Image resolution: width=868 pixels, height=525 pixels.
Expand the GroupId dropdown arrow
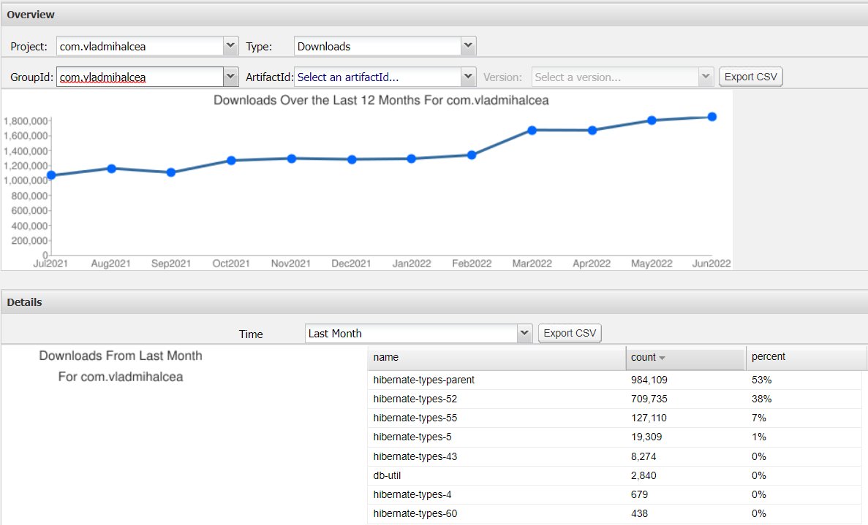pyautogui.click(x=231, y=77)
